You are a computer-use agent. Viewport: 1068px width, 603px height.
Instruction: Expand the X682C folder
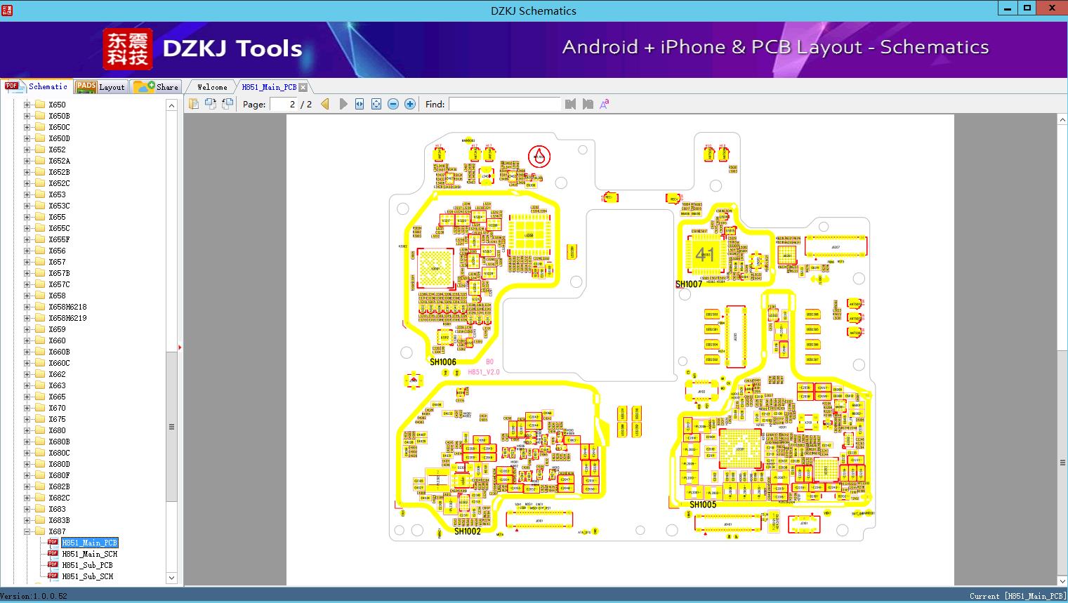(x=27, y=498)
